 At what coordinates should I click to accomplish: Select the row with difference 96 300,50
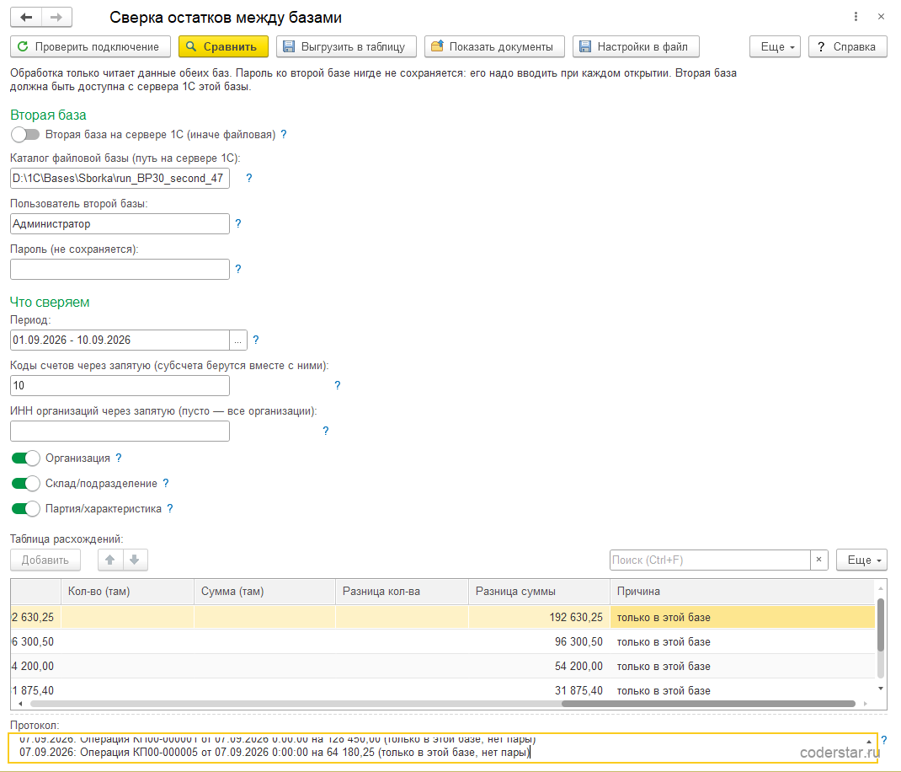pos(442,641)
